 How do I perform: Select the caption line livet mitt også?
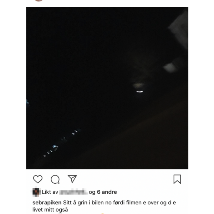tap(50, 210)
